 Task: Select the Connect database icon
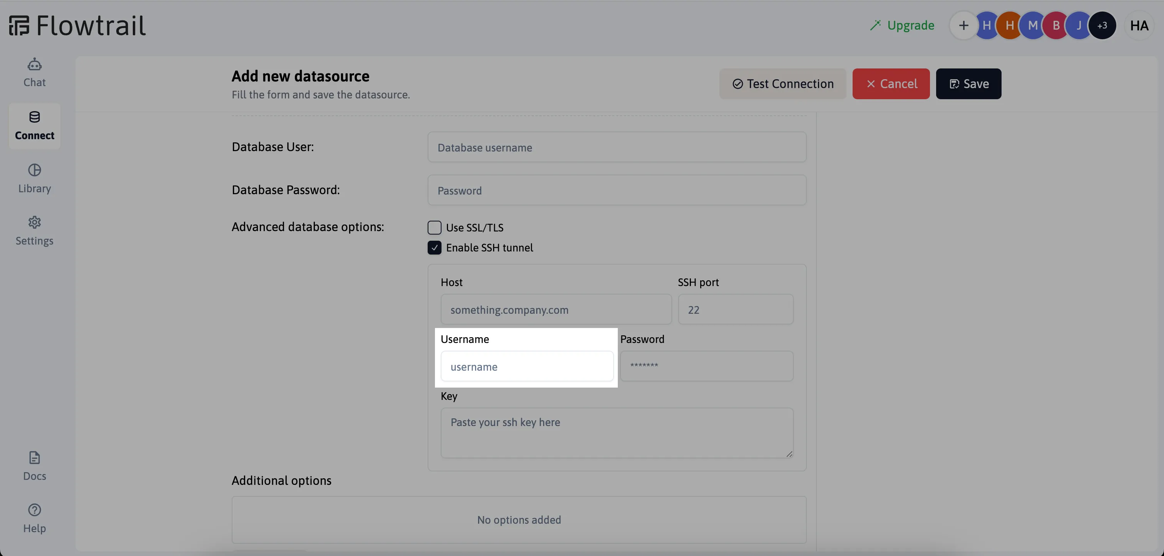34,117
